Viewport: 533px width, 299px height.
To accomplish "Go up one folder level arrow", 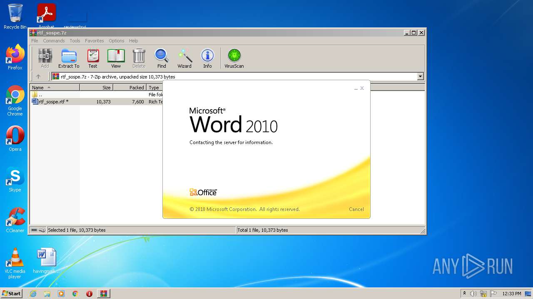I will (x=38, y=76).
